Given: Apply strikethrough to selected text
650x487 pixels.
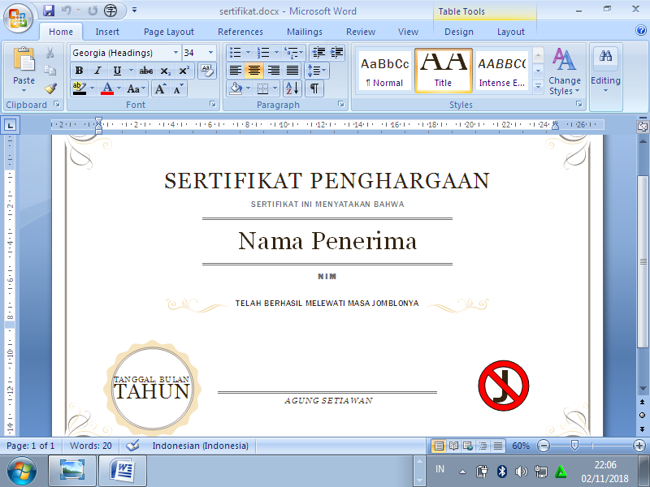Looking at the screenshot, I should tap(147, 71).
